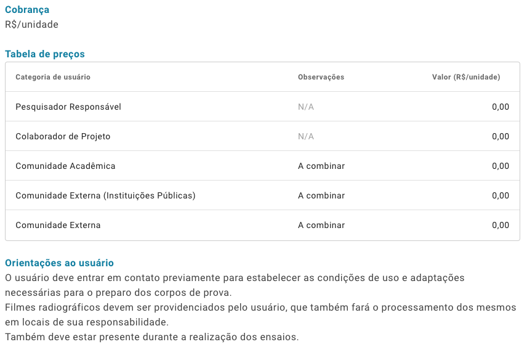Select Comunidade Externa (Instituições Públicas) row

[262, 195]
